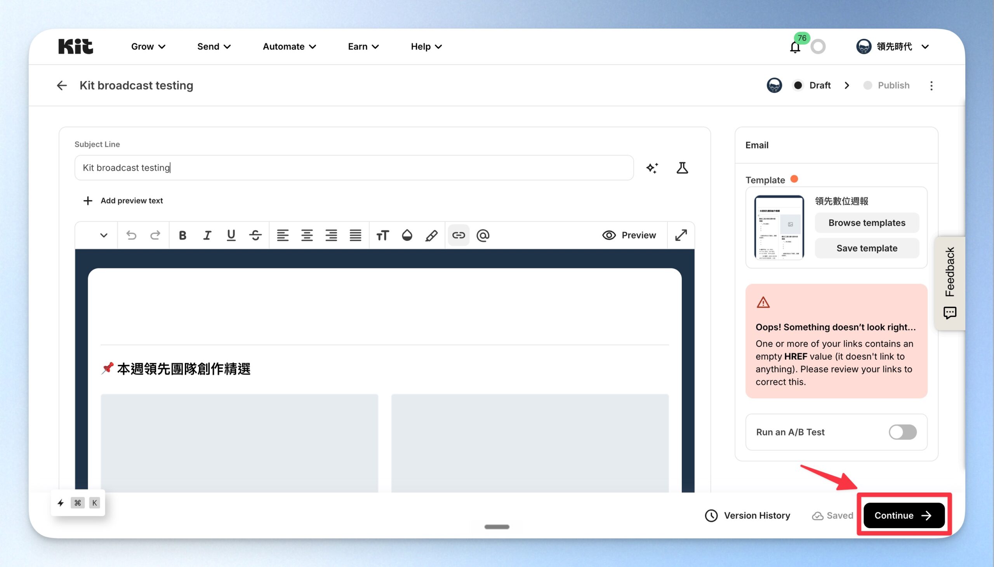Enable the Run an A/B Test toggle
Image resolution: width=994 pixels, height=567 pixels.
(902, 432)
